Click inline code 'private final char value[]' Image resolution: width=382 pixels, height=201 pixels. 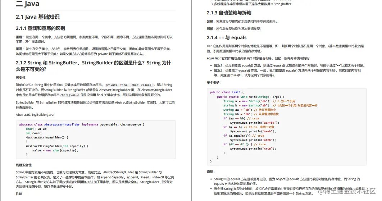(129, 85)
